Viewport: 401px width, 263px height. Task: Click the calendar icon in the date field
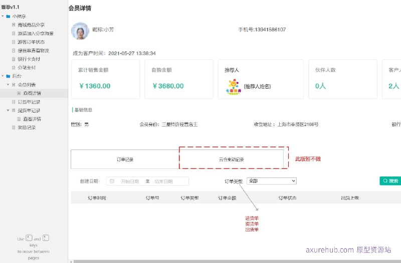coord(112,181)
